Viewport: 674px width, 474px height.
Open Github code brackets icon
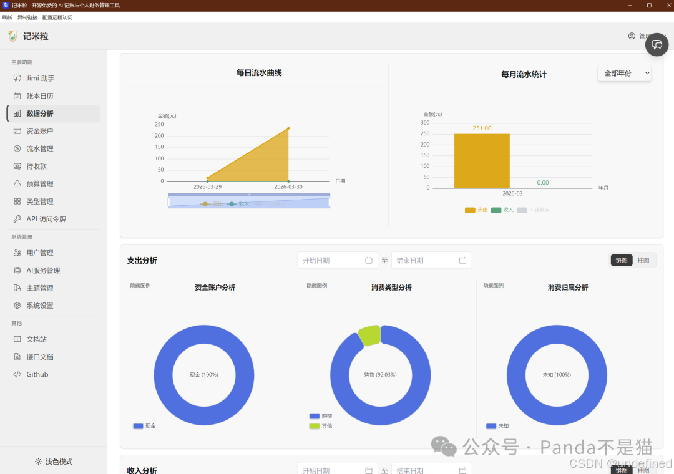click(17, 374)
